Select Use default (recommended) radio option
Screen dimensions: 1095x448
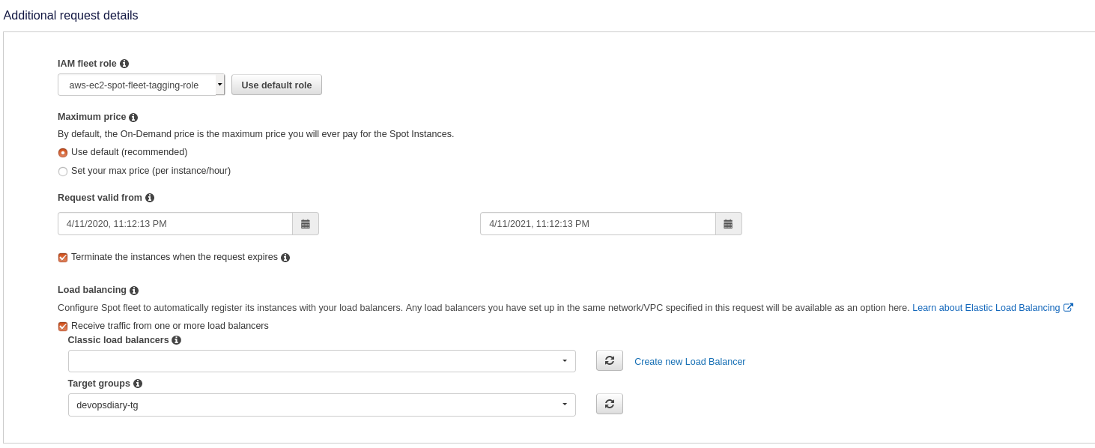63,153
